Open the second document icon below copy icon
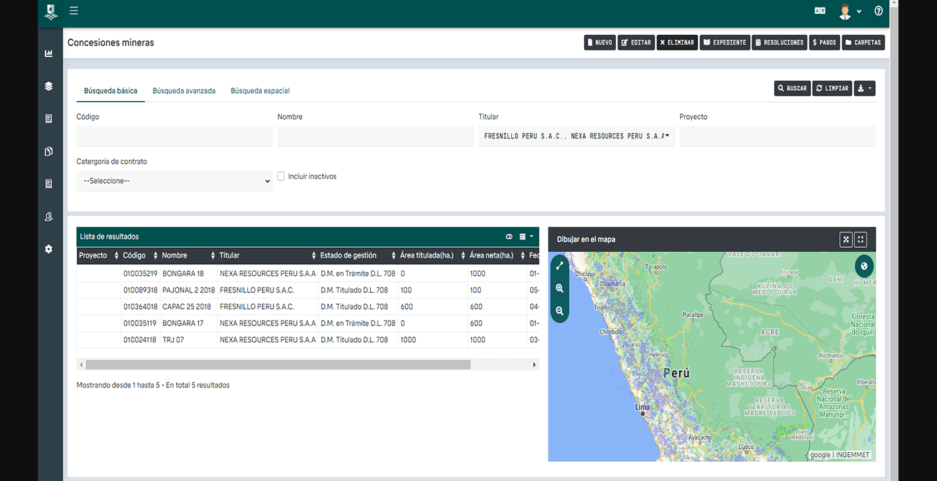Viewport: 937px width, 481px height. pyautogui.click(x=48, y=184)
